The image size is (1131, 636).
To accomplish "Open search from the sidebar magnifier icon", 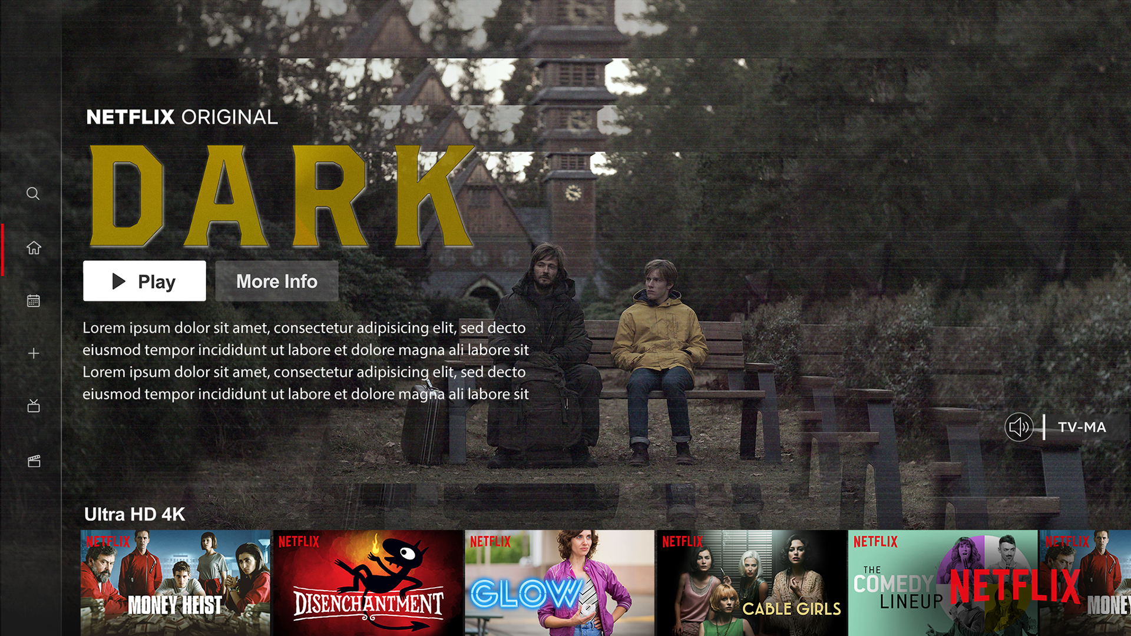I will [33, 194].
